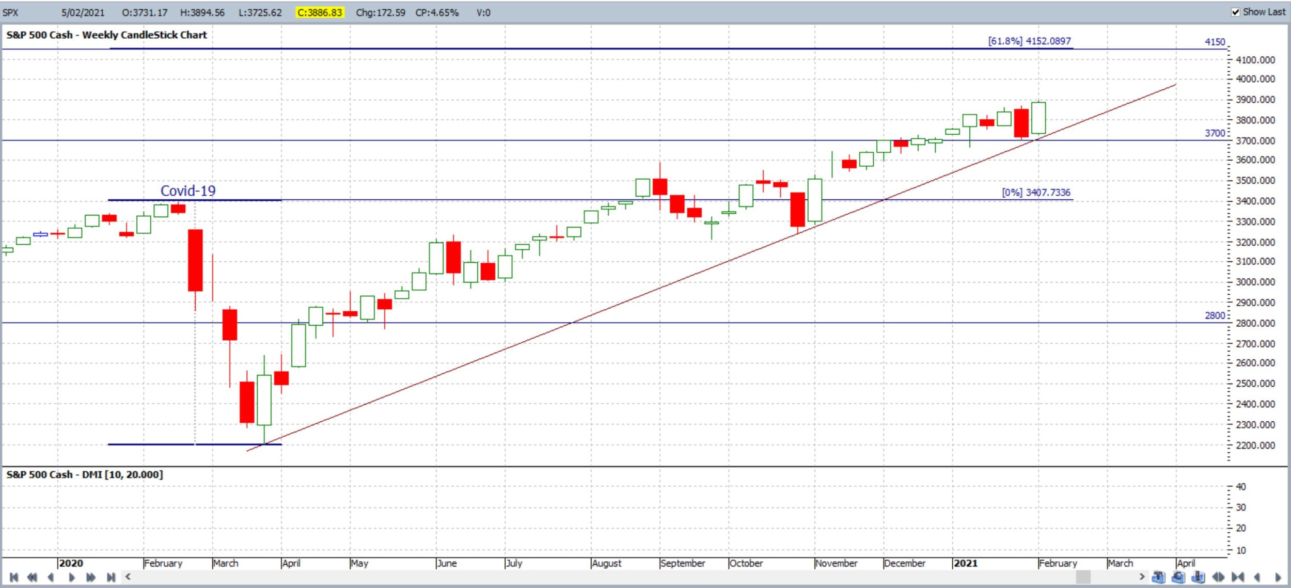1291x588 pixels.
Task: Click the 4000.000 price axis label
Action: tap(1255, 79)
